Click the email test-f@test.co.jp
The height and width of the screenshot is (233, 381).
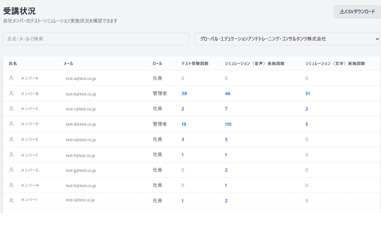click(x=81, y=155)
